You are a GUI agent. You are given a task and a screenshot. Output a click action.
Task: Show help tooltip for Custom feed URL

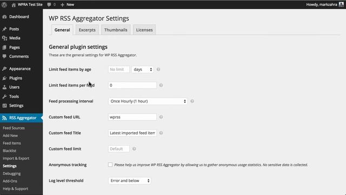(x=161, y=117)
